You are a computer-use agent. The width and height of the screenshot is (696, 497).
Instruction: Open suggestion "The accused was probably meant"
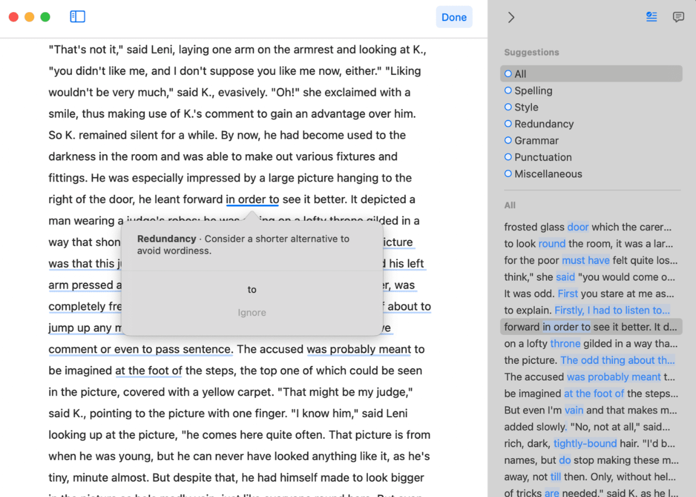click(x=591, y=377)
